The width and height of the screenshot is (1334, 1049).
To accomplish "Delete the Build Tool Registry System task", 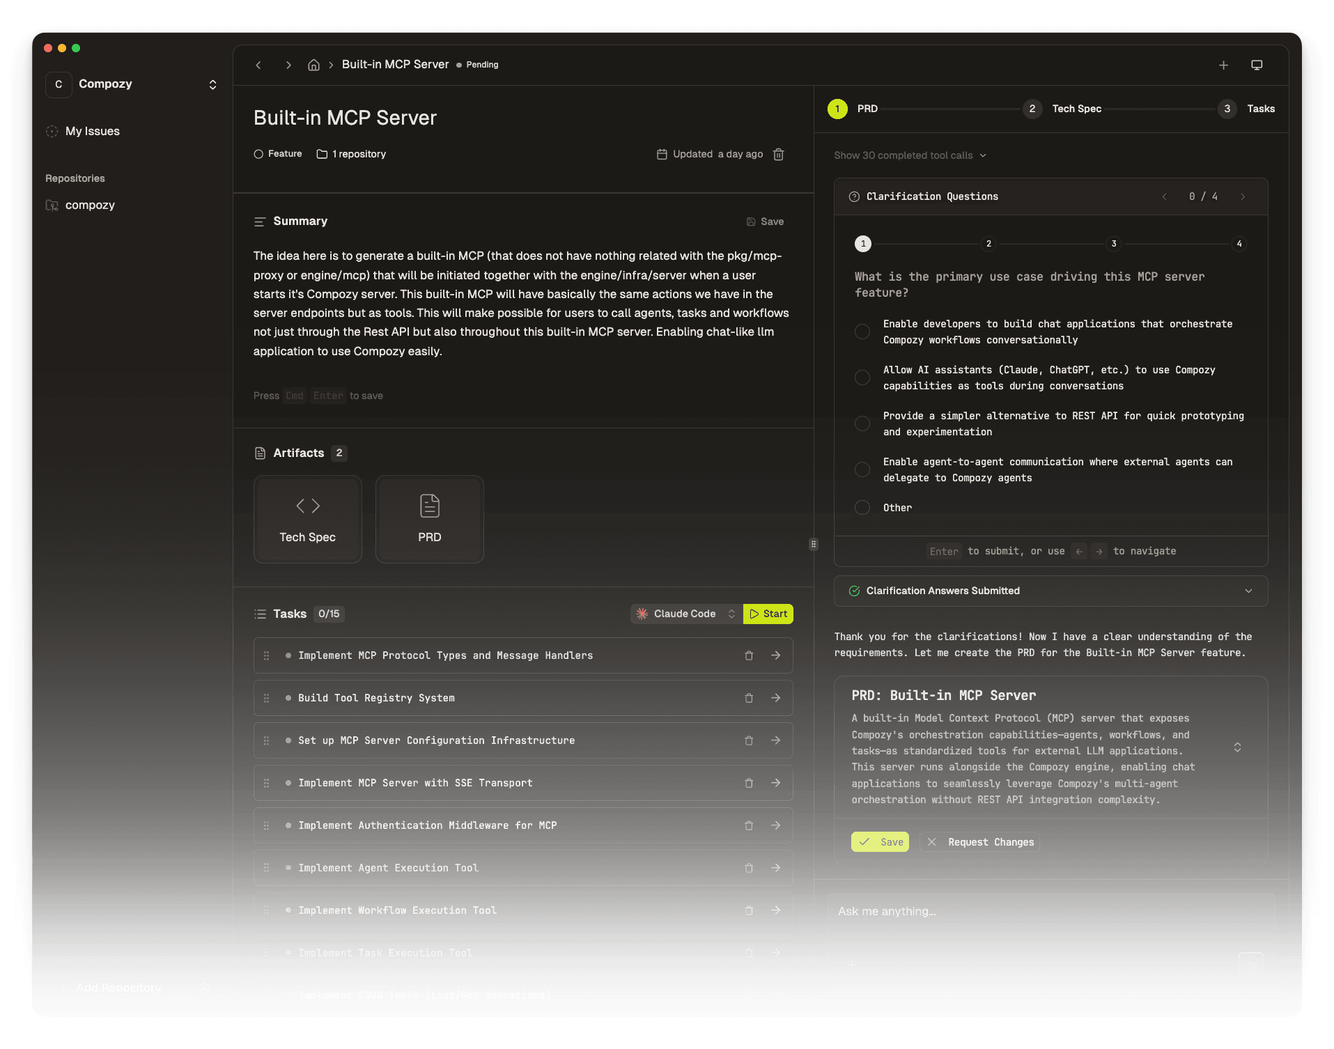I will coord(749,697).
